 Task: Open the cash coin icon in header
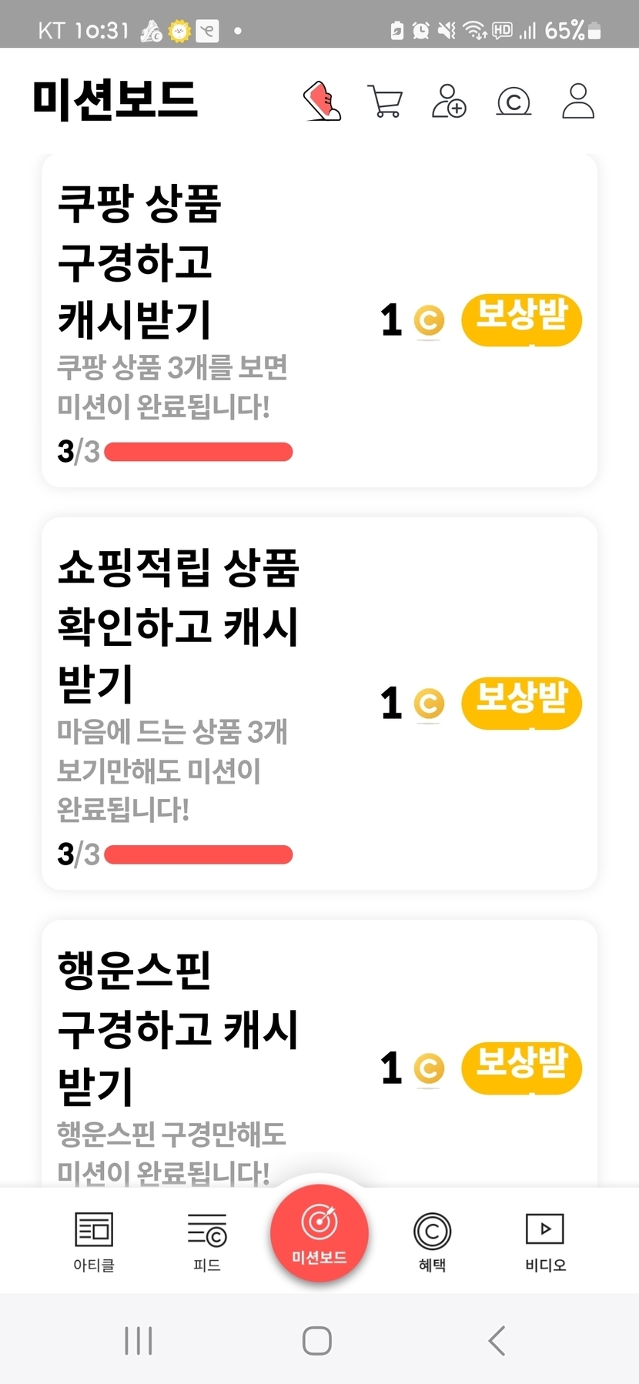coord(514,101)
